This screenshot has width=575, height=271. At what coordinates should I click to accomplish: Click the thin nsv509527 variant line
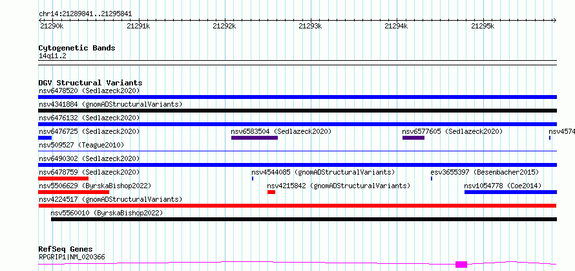tap(297, 151)
